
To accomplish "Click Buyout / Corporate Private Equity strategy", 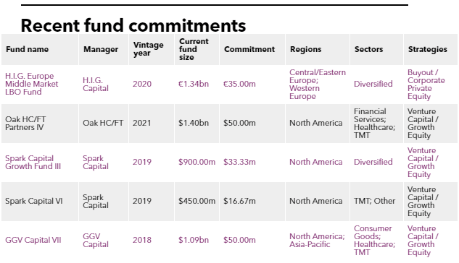I will [426, 85].
